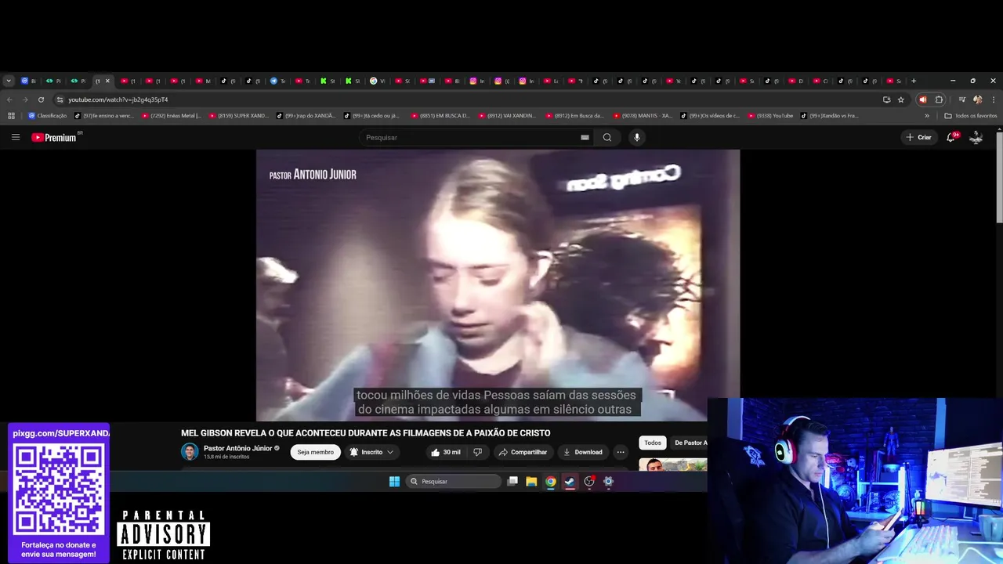Switch to the Telegram browser tab
The width and height of the screenshot is (1003, 564).
point(278,81)
